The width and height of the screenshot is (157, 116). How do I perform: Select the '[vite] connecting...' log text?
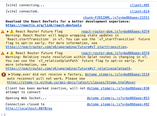25,5
